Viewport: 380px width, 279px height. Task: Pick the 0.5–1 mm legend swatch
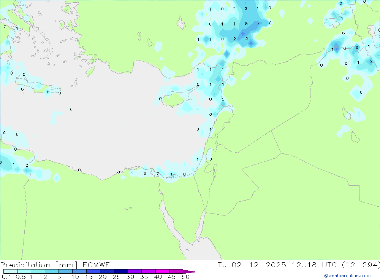point(24,271)
